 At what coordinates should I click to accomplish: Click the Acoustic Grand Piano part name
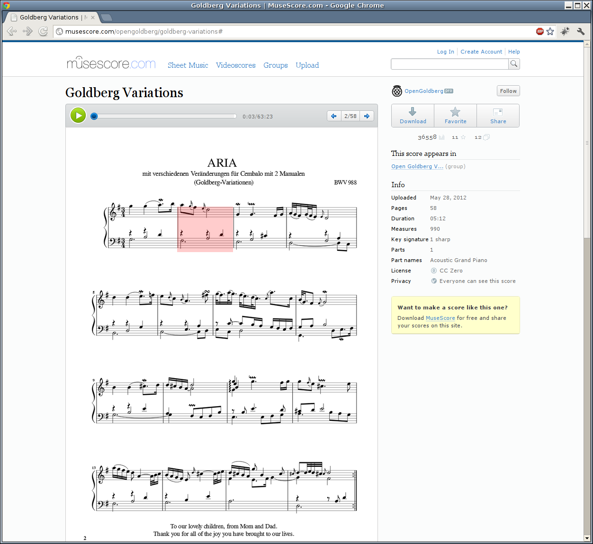[458, 260]
